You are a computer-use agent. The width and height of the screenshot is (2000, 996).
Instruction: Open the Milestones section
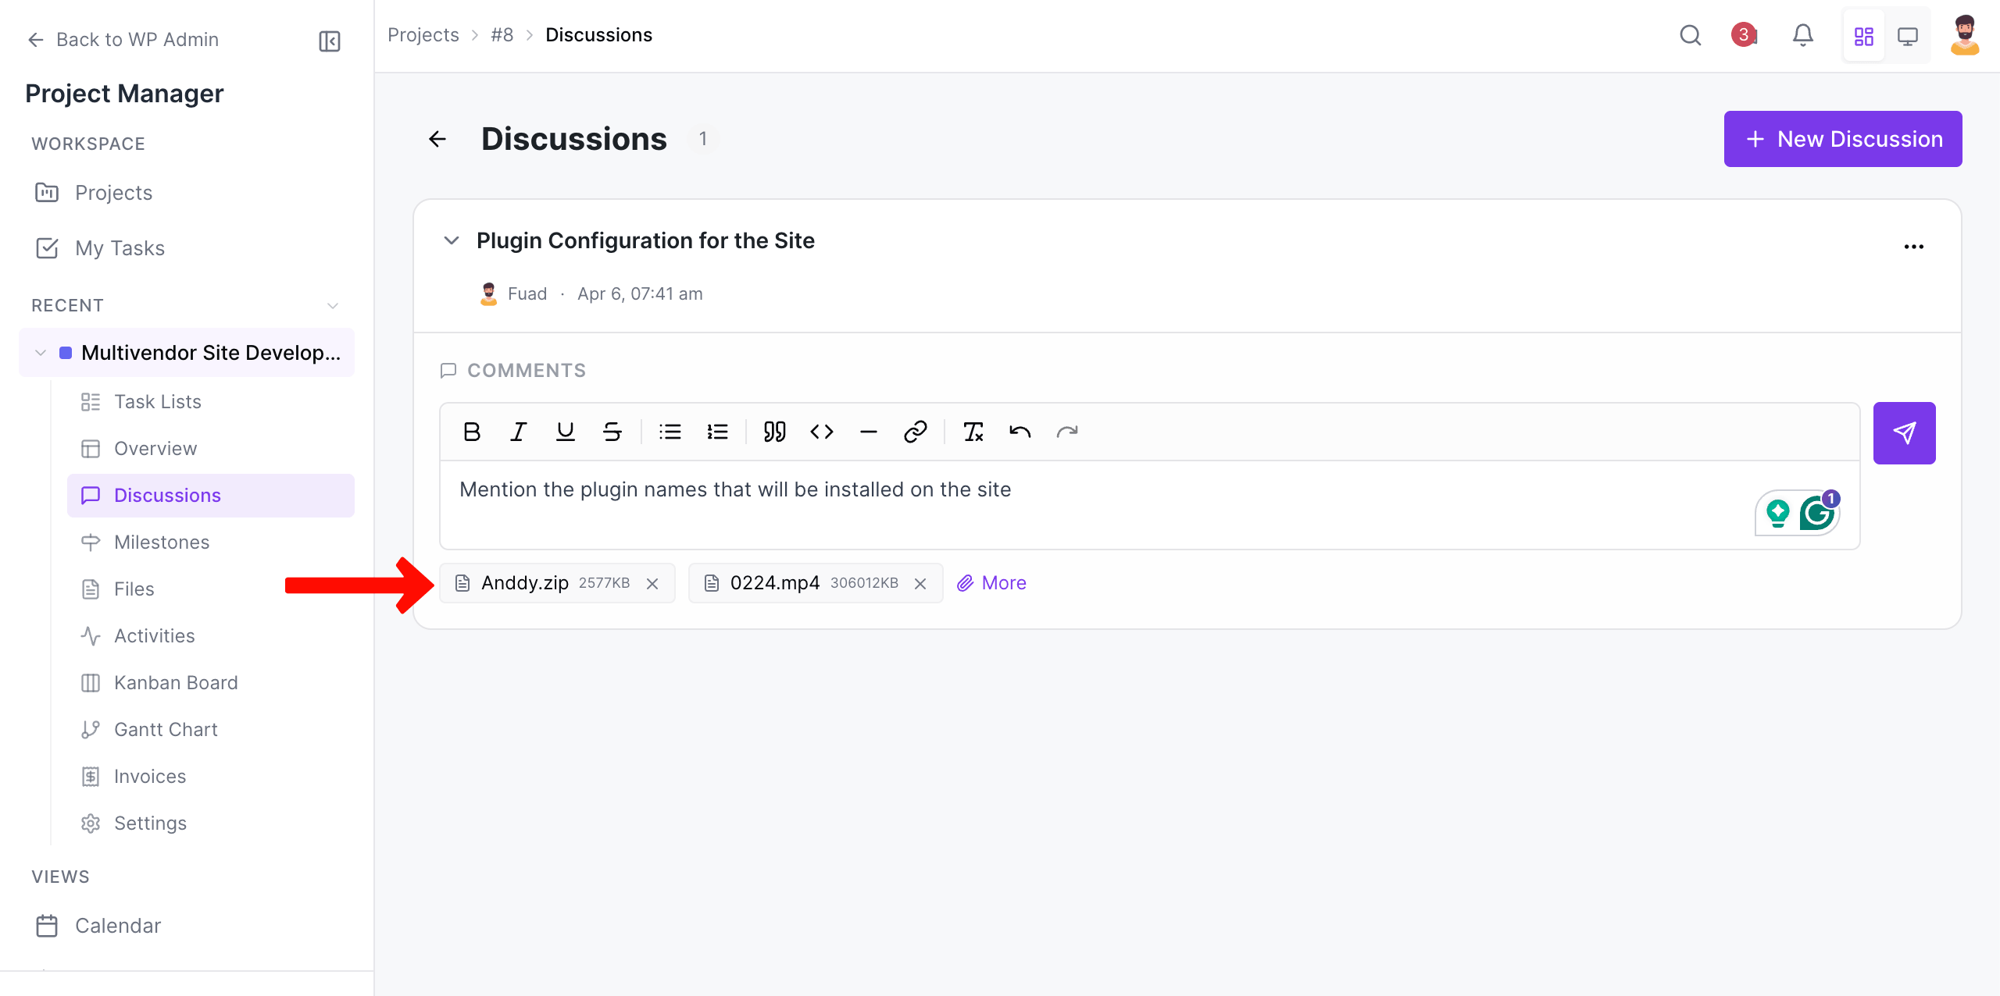point(161,542)
